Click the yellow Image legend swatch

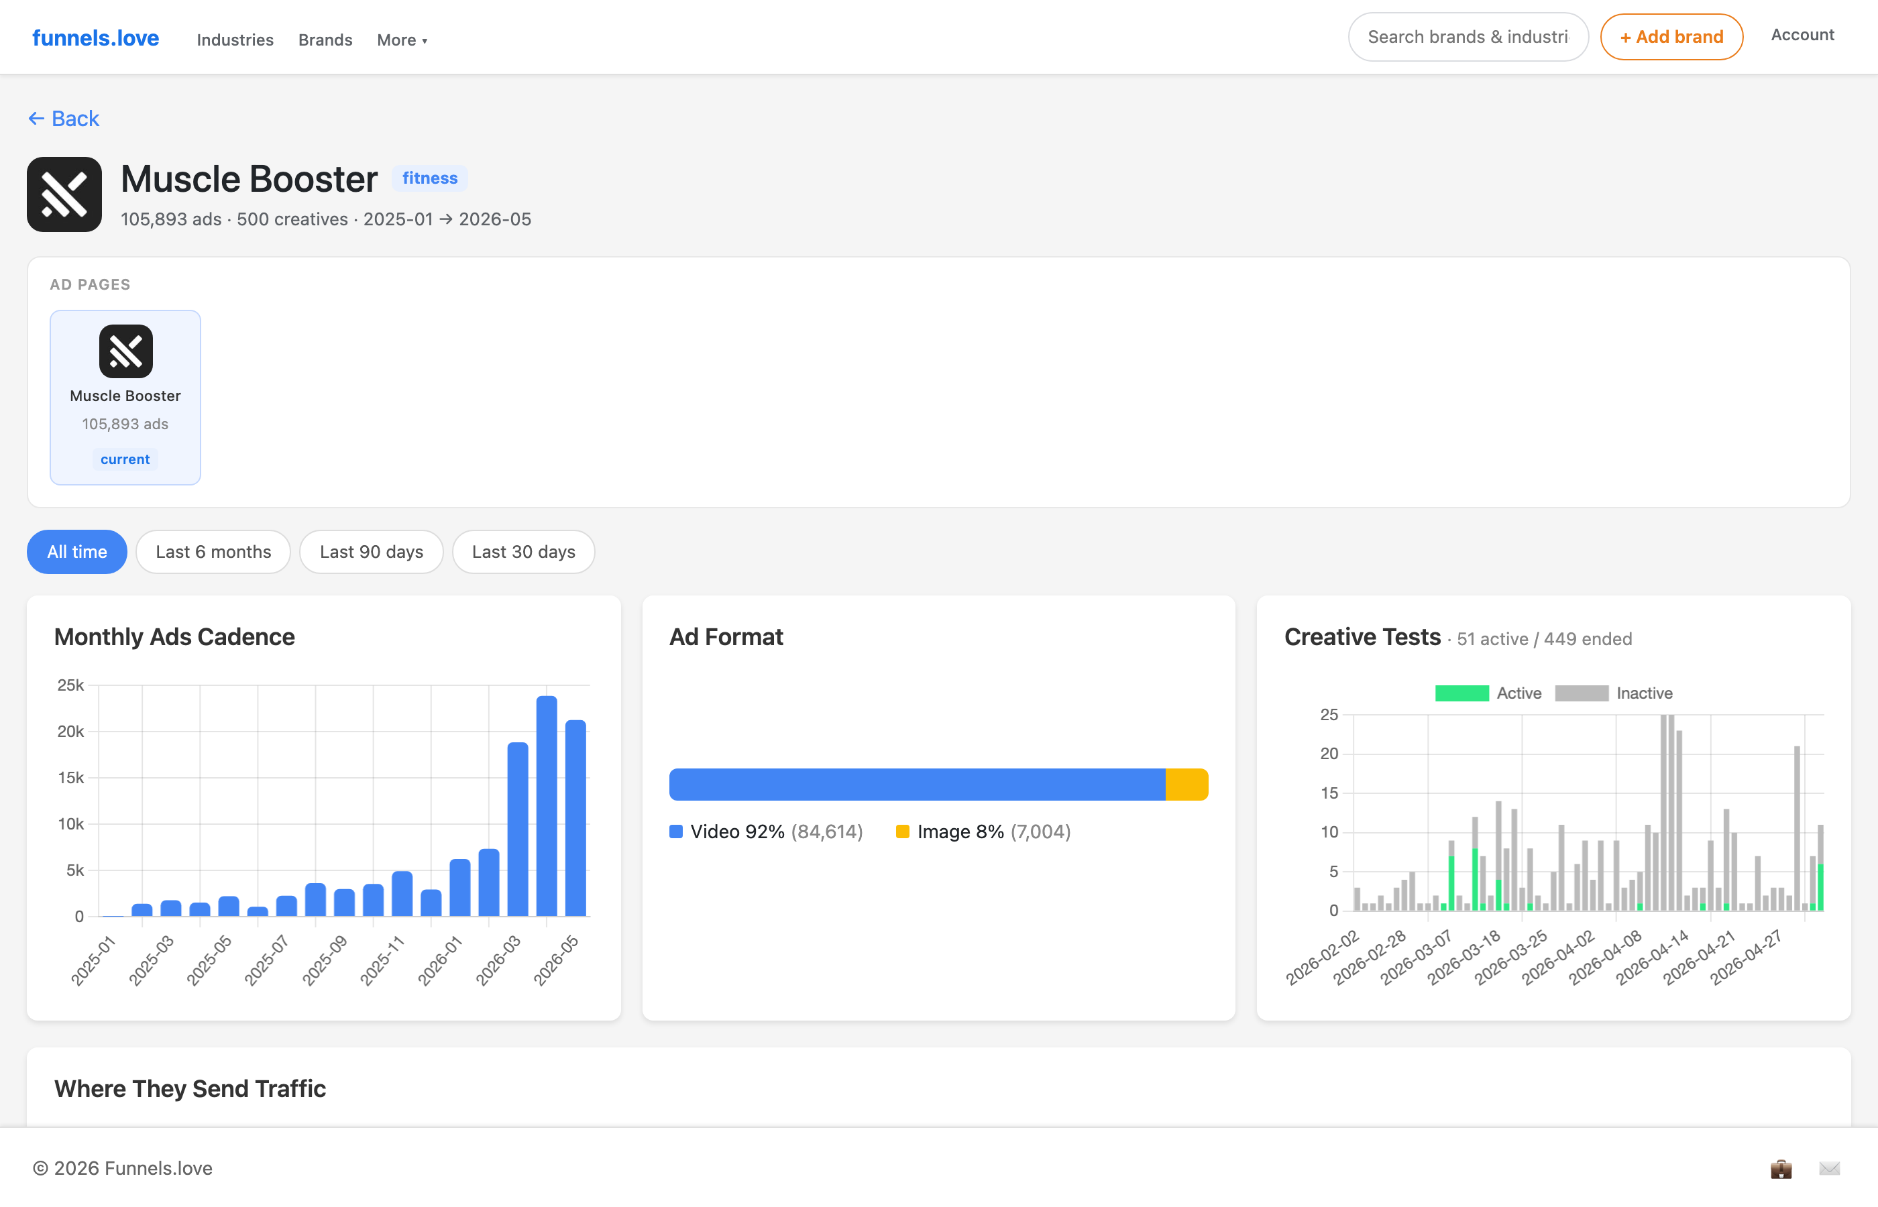pyautogui.click(x=902, y=831)
